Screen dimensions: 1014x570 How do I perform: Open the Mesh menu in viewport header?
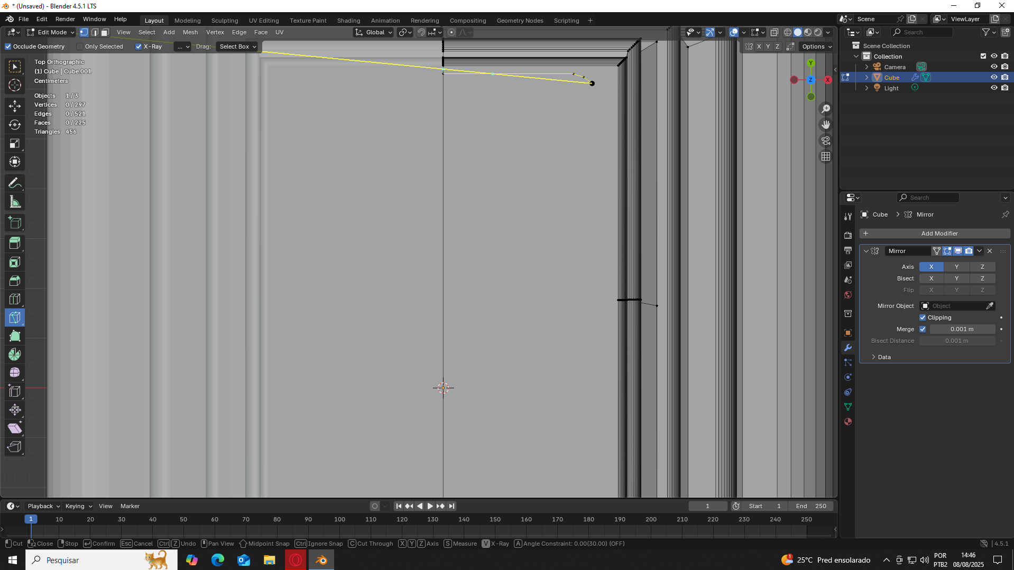point(190,32)
